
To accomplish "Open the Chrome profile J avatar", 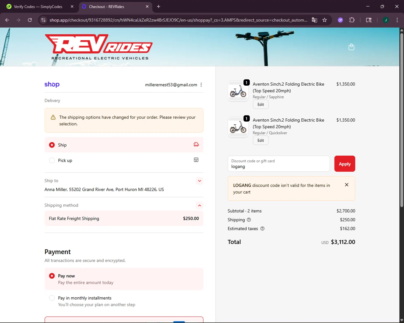I will [386, 20].
